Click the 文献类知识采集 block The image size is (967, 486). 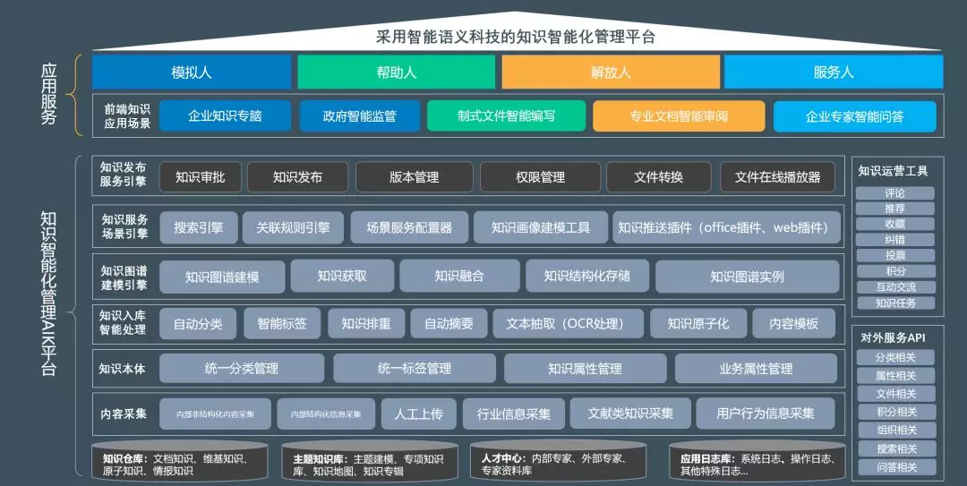click(x=630, y=414)
